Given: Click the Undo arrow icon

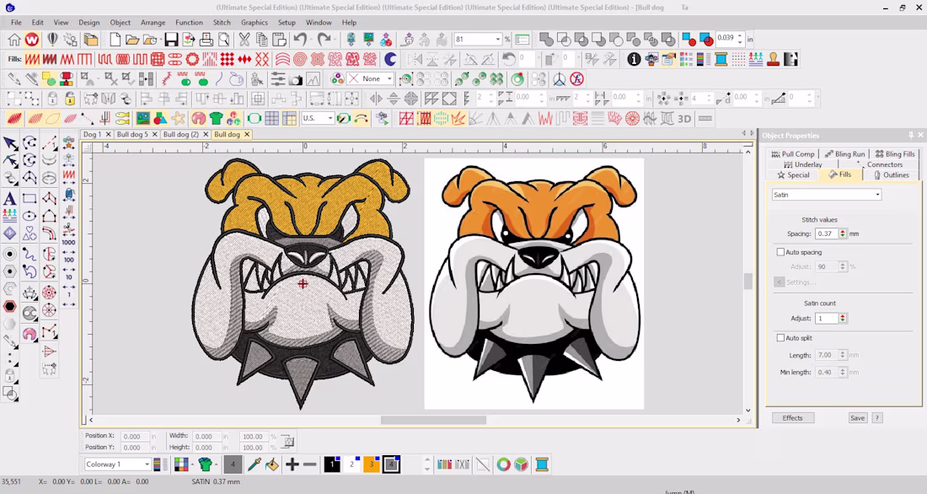Looking at the screenshot, I should coord(300,40).
